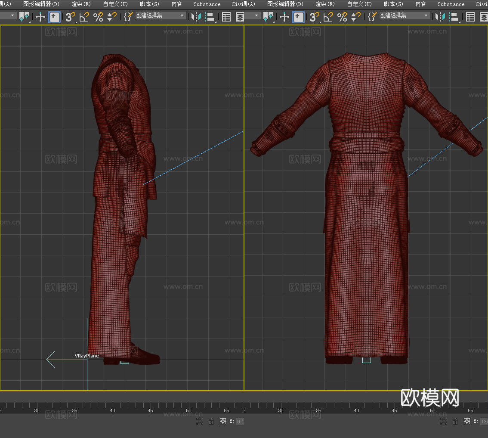Open Substance menu in right window
Viewport: 488px width, 438px height.
click(451, 4)
